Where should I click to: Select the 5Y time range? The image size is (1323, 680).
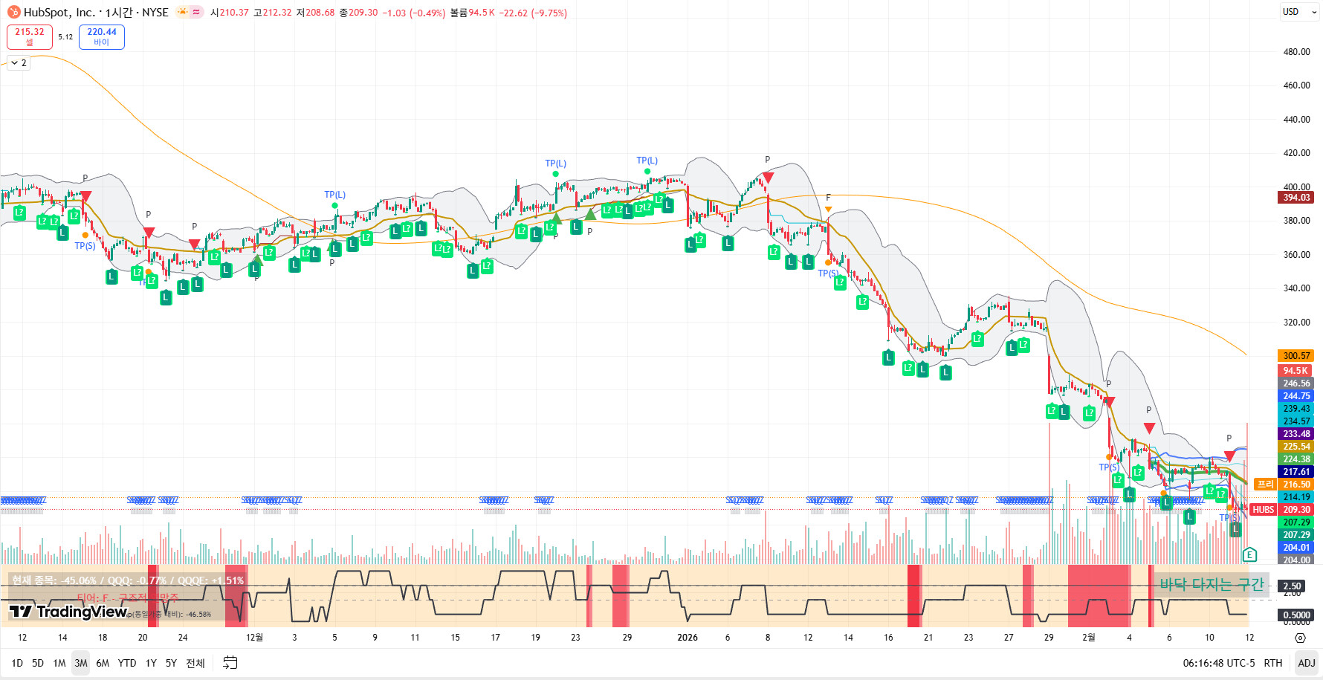(x=171, y=663)
